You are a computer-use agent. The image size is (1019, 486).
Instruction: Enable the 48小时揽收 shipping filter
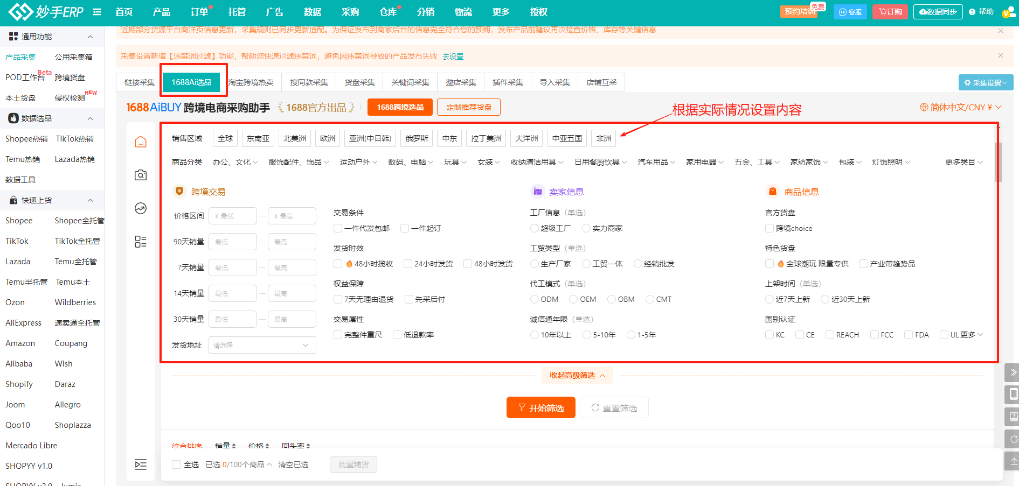pos(338,263)
